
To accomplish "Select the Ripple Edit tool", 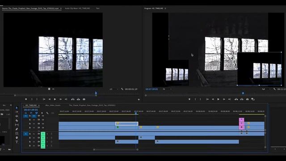I will tap(17, 116).
